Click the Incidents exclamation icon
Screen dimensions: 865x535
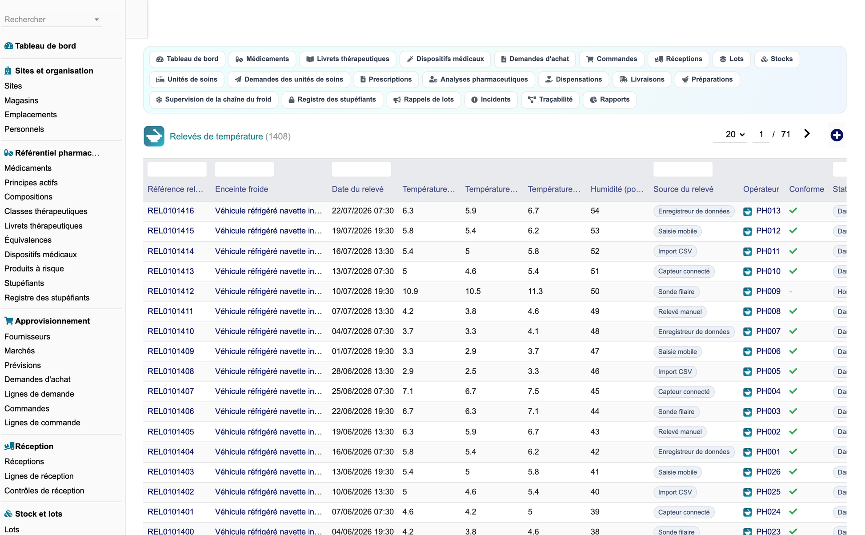[x=474, y=100]
